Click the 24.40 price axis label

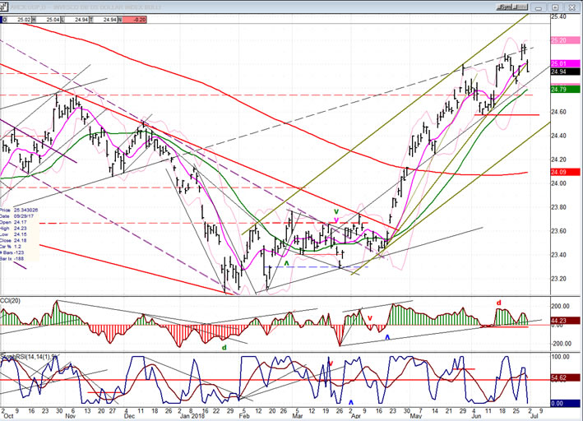point(558,136)
